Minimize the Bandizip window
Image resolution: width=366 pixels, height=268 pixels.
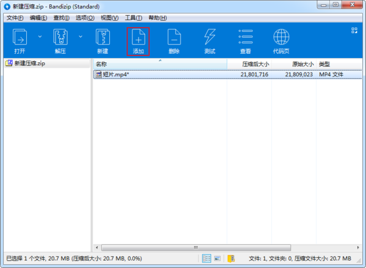(323, 5)
